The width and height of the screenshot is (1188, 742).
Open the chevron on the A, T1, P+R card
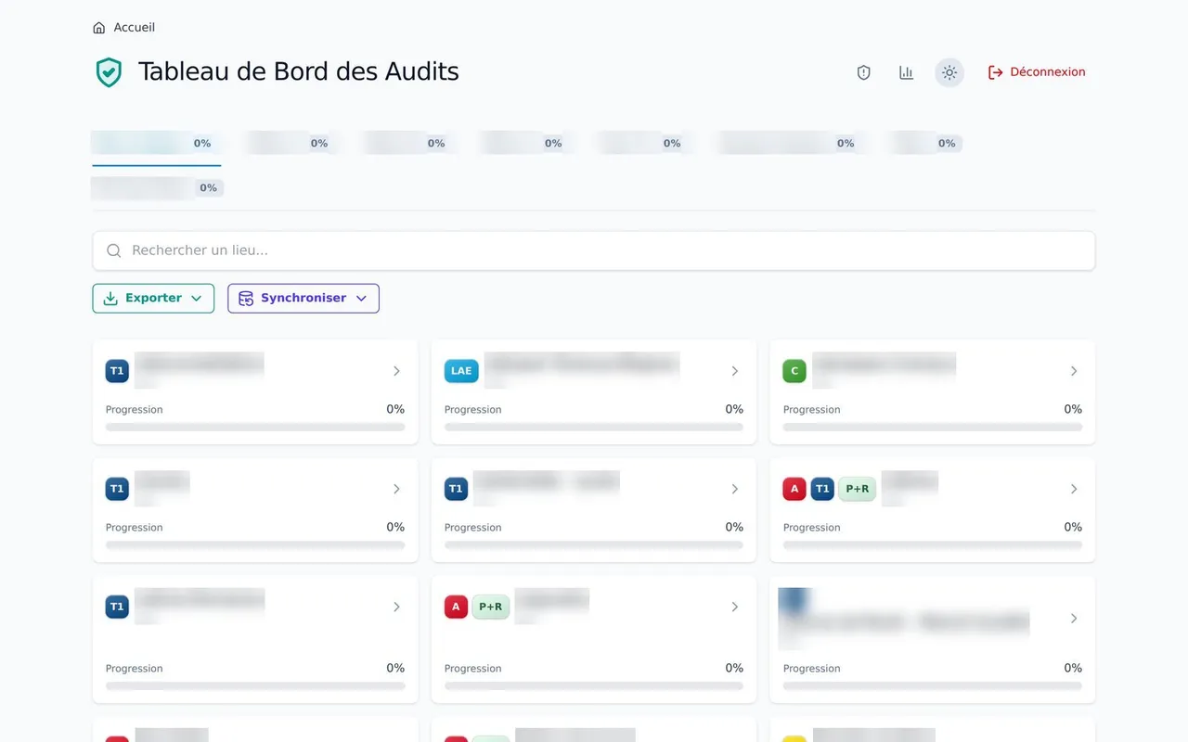pos(1074,489)
